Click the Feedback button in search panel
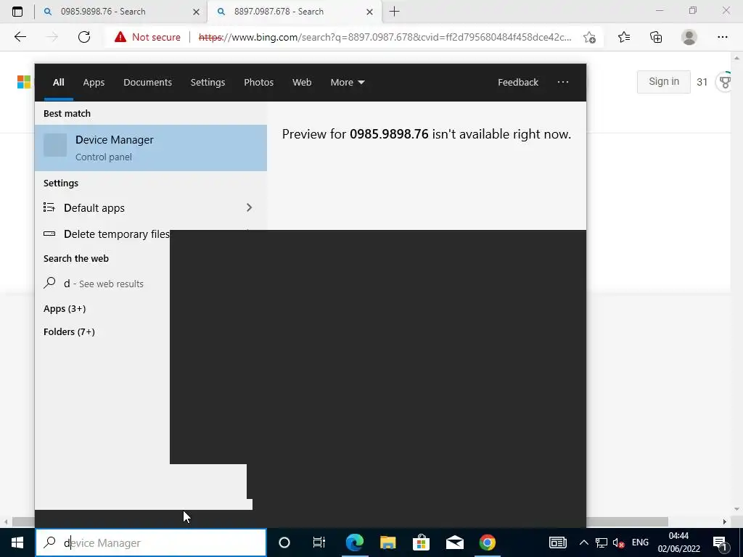The width and height of the screenshot is (743, 557). (518, 83)
